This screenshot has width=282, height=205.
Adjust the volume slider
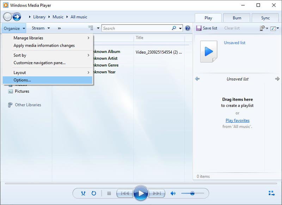pyautogui.click(x=192, y=193)
